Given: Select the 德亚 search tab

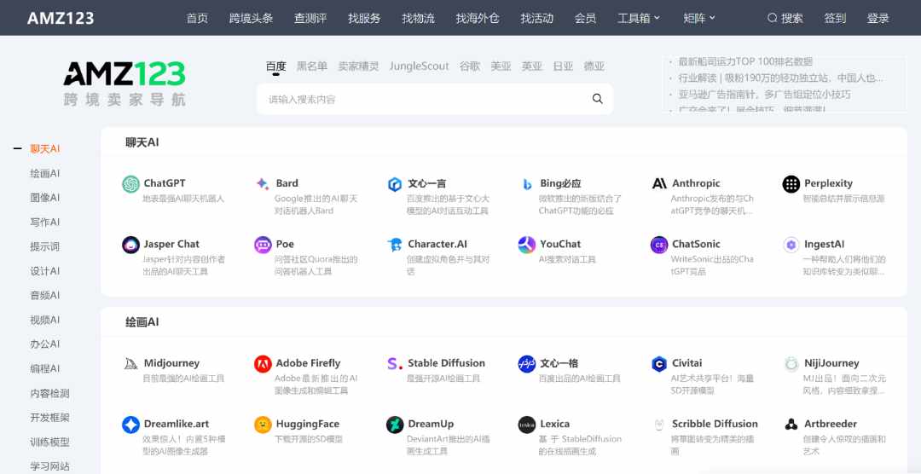Looking at the screenshot, I should (x=594, y=66).
